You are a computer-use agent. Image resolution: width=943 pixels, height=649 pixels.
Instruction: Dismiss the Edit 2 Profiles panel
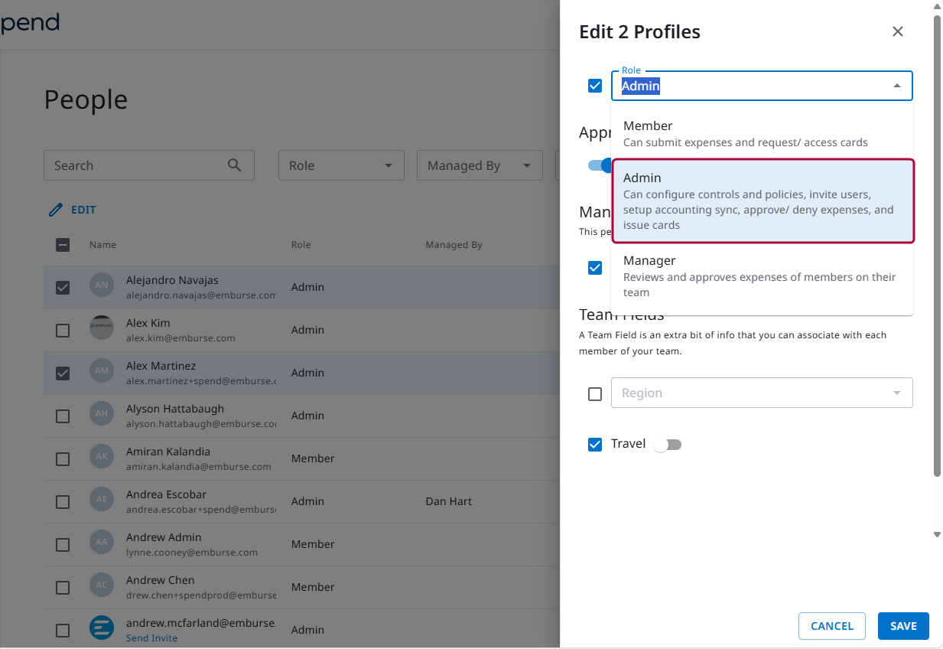[897, 31]
